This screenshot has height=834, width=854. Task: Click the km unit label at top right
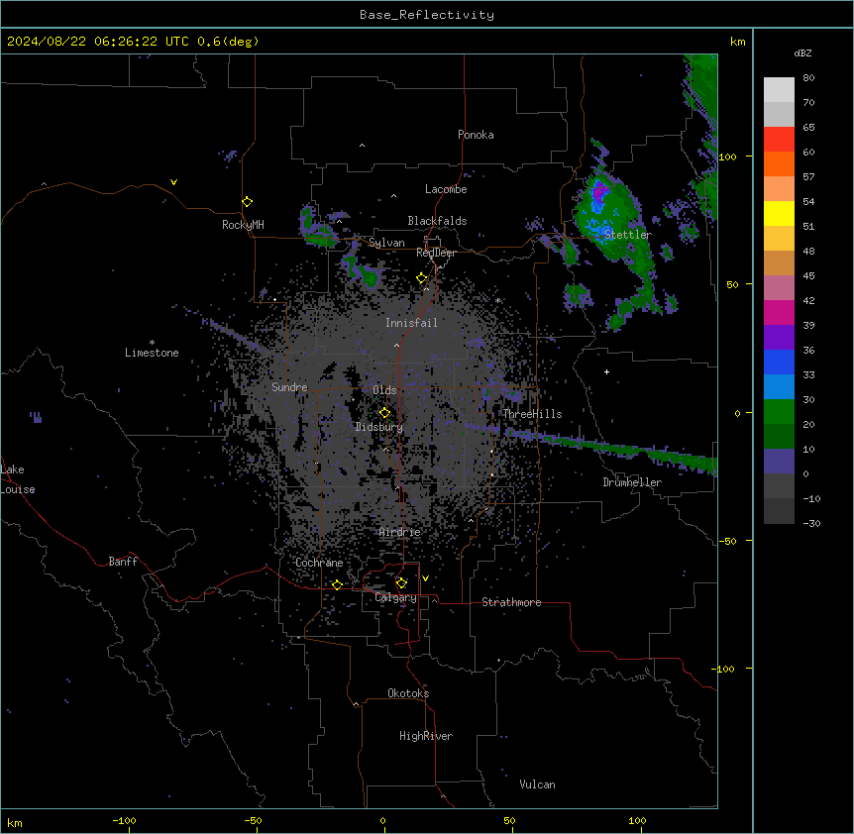[737, 42]
